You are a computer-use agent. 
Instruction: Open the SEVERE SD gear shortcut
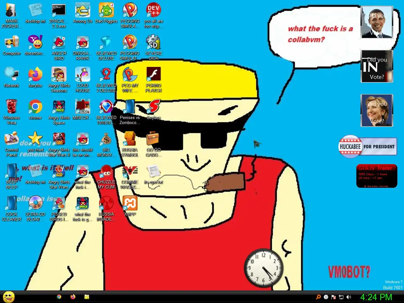[x=153, y=48]
